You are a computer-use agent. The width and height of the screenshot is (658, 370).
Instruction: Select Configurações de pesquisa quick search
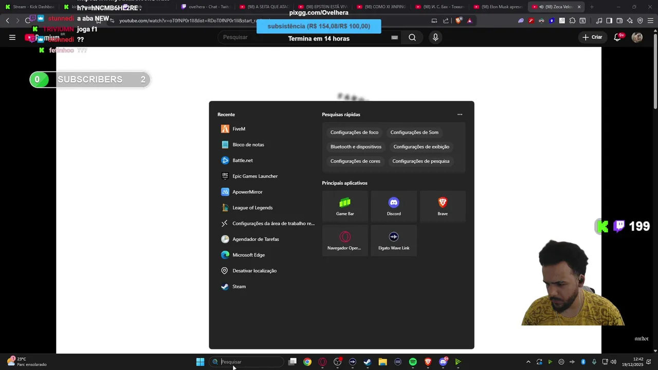(421, 161)
